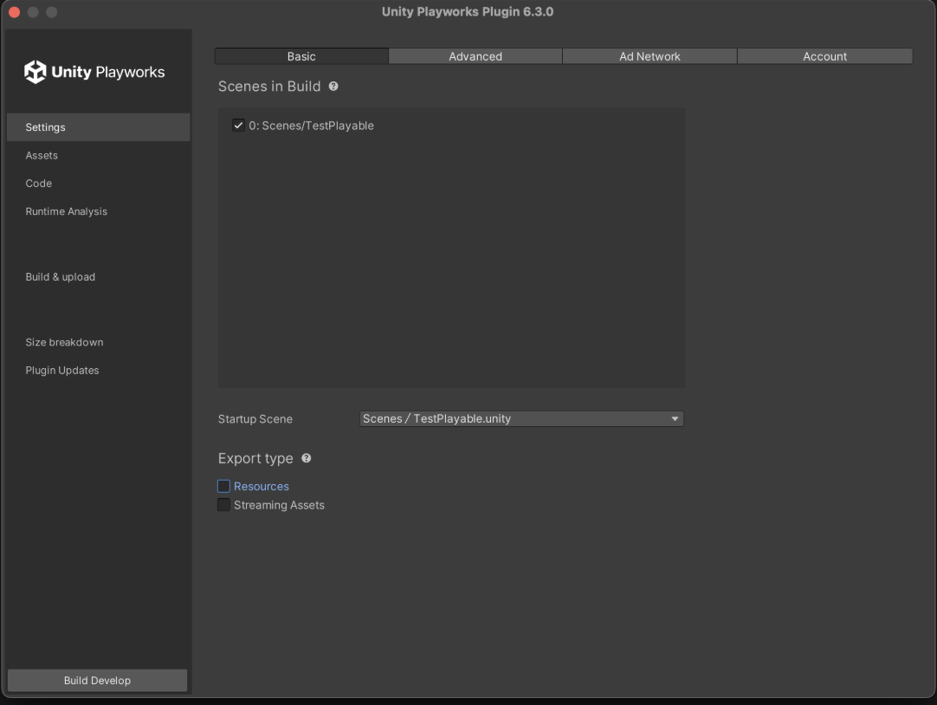
Task: Open the Ad Network tab
Action: [x=649, y=56]
